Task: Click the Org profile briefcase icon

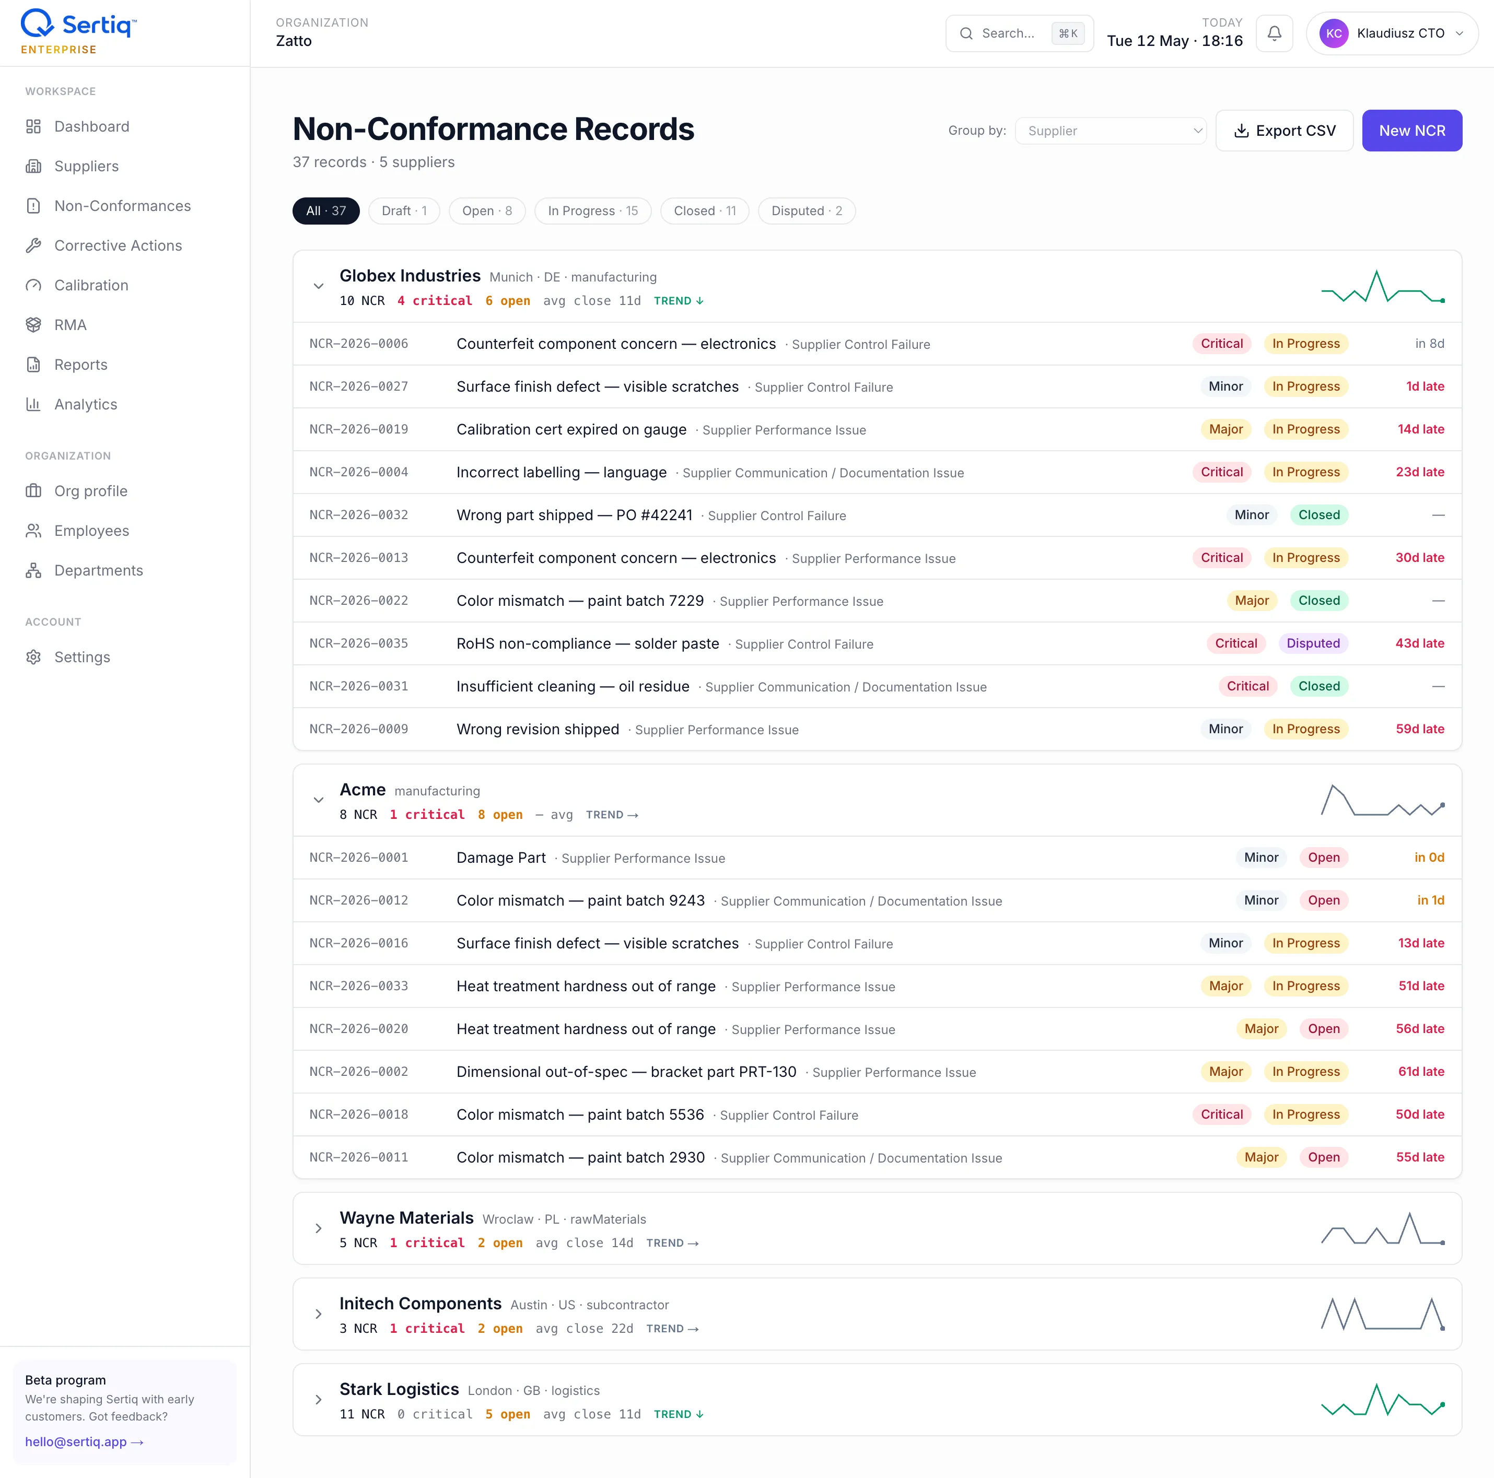Action: coord(33,491)
